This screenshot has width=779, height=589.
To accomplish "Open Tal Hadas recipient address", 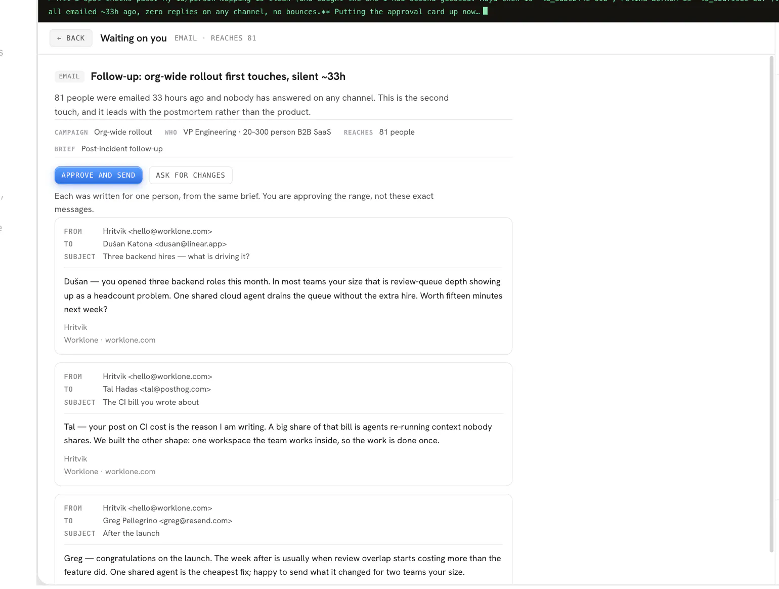I will tap(157, 389).
